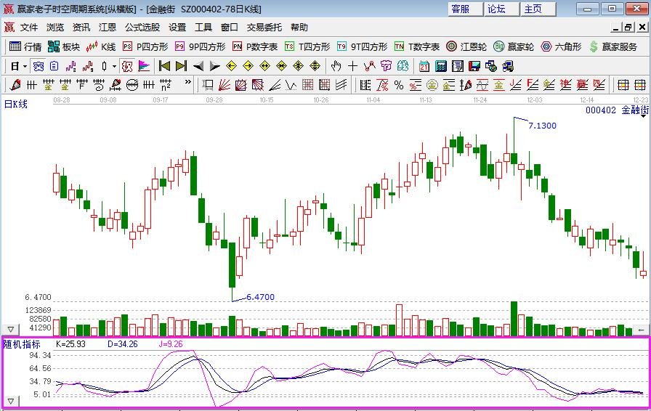Select the spiral time cycle tool
Viewport: 651px width, 411px height.
click(98, 85)
